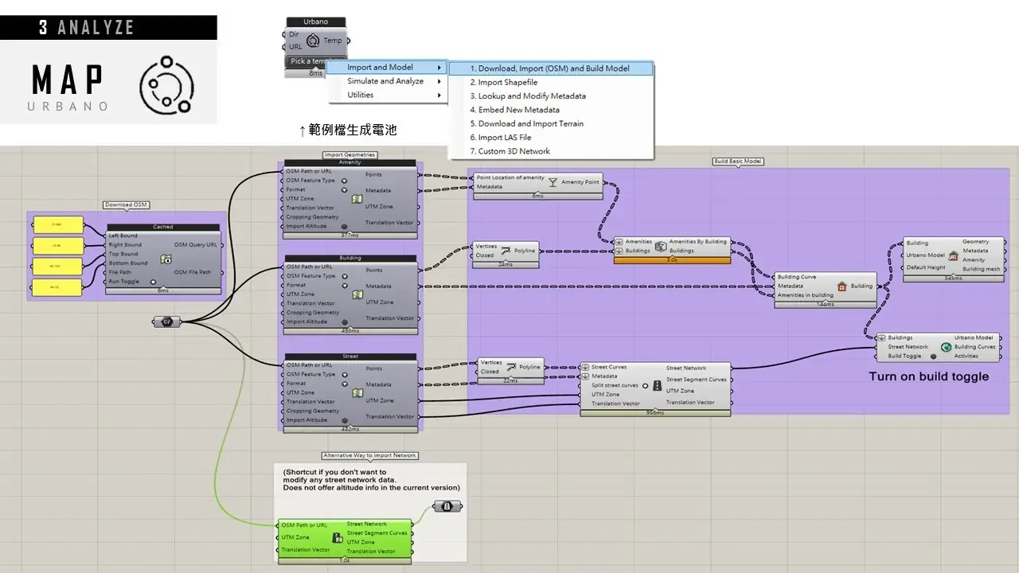Screen dimensions: 1019x573
Task: Click the Urbano template component icon
Action: point(313,41)
